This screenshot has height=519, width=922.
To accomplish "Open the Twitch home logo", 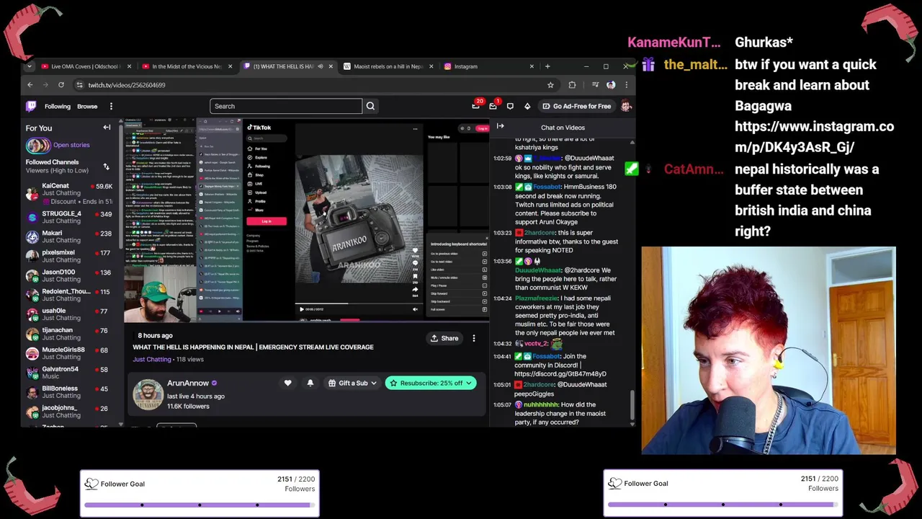I will coord(31,106).
